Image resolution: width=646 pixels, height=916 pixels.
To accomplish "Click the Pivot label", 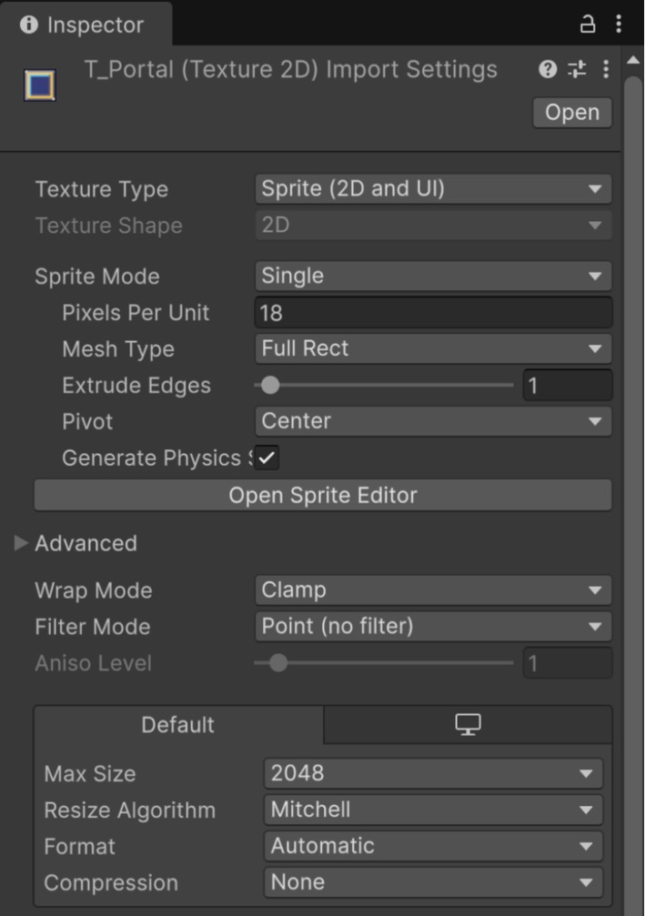I will [87, 422].
